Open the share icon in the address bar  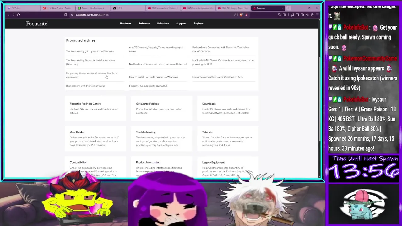click(235, 15)
